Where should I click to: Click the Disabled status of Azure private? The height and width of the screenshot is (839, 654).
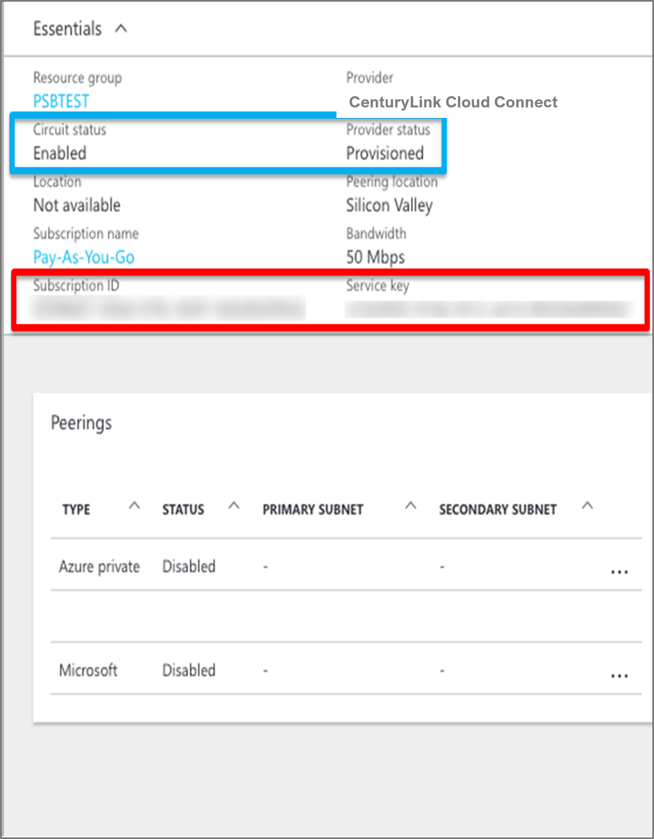point(189,567)
